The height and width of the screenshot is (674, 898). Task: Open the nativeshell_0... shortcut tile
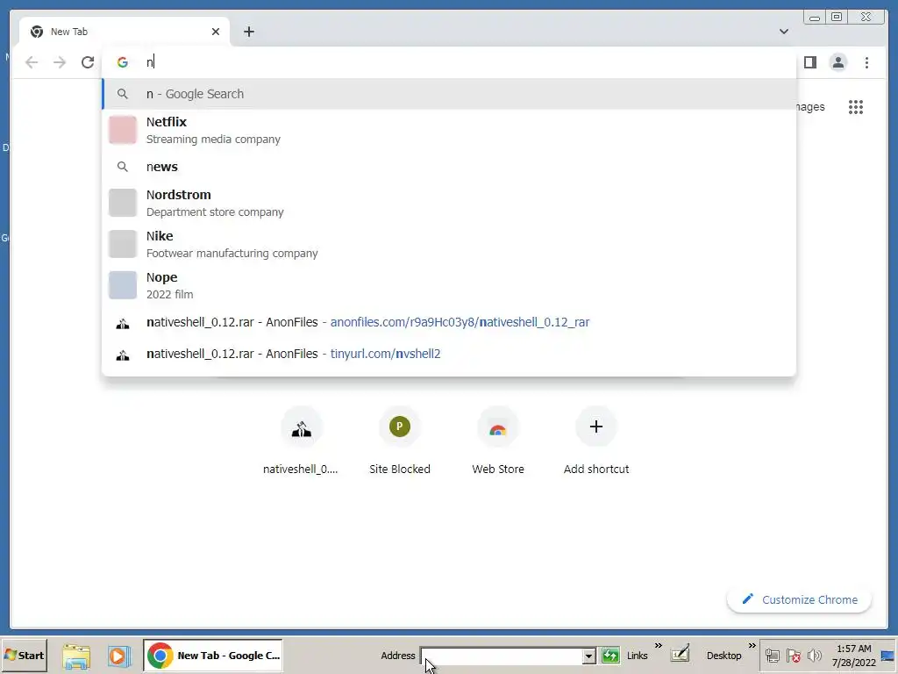tap(301, 441)
